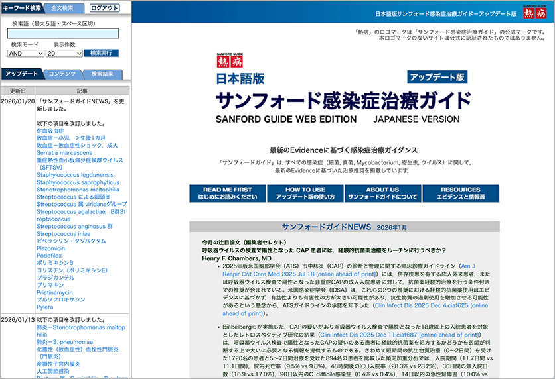555x379 pixels.
Task: Select the コンテンツ tab
Action: click(x=62, y=74)
